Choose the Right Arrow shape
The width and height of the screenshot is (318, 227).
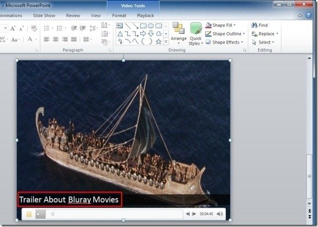[143, 34]
